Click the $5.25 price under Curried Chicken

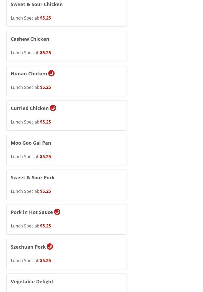(x=45, y=122)
